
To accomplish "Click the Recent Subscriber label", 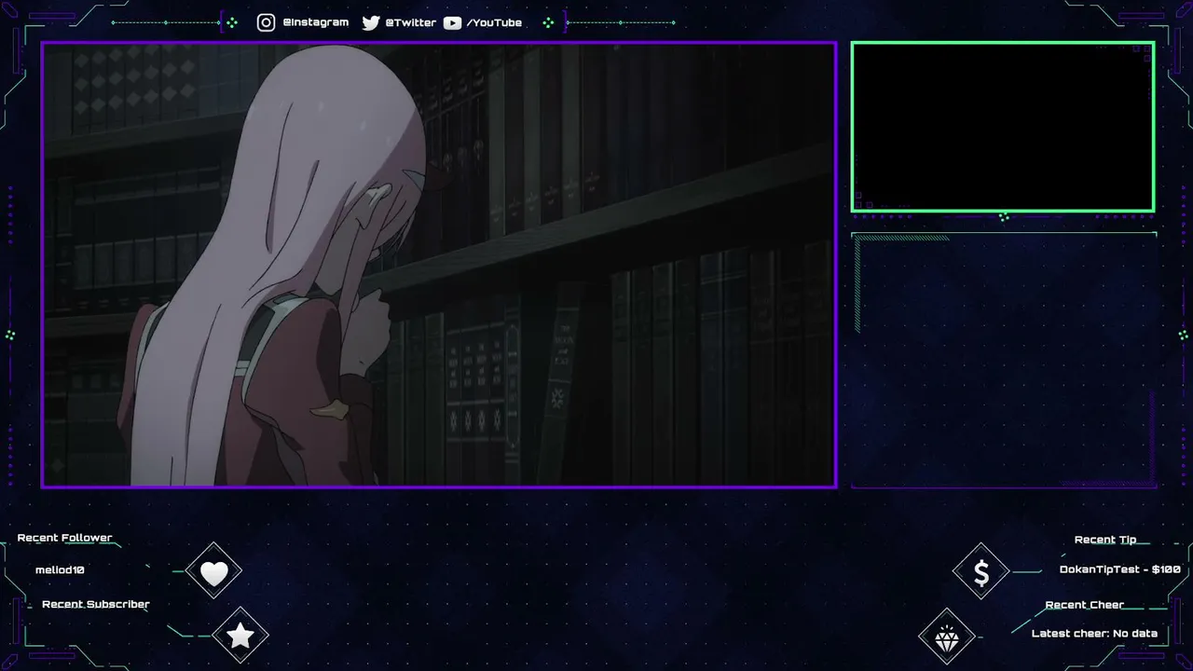I will coord(96,604).
